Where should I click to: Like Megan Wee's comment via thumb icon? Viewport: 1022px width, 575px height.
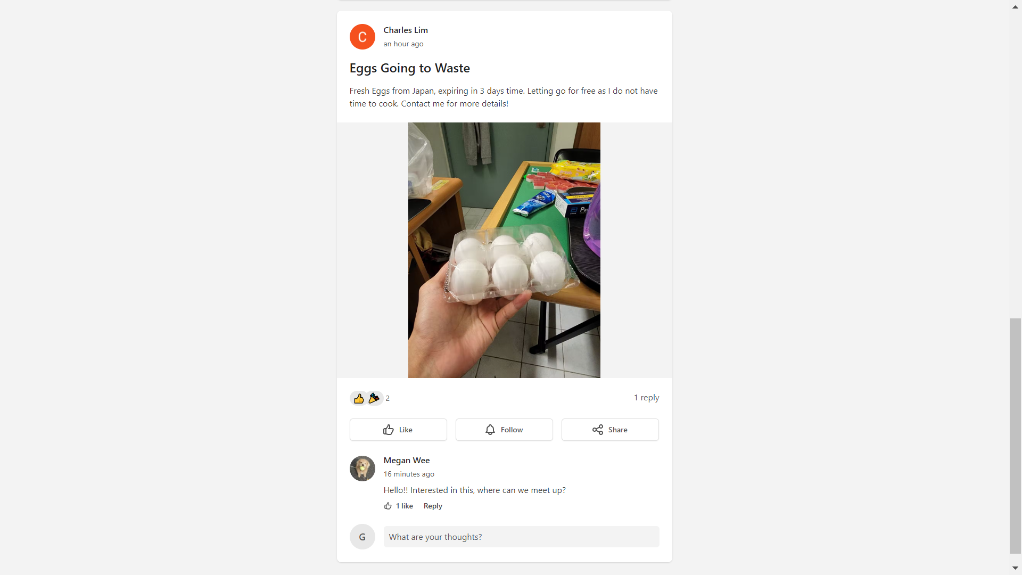388,506
